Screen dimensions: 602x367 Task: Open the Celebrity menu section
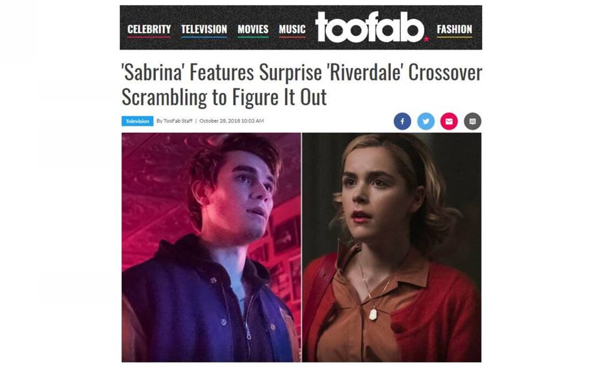149,30
